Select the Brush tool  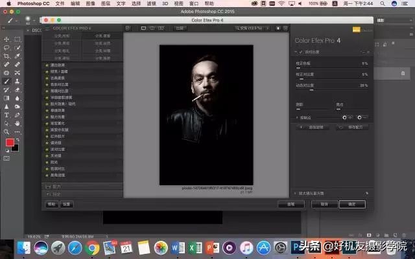pos(6,81)
